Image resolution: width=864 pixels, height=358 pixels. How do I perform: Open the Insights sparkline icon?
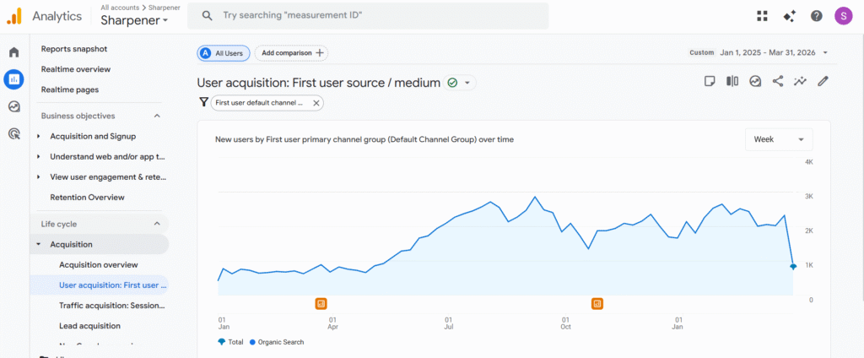pyautogui.click(x=801, y=82)
